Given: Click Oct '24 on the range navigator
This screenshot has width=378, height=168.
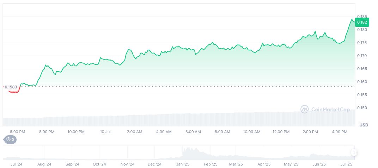Looking at the screenshot, I should point(99,164).
